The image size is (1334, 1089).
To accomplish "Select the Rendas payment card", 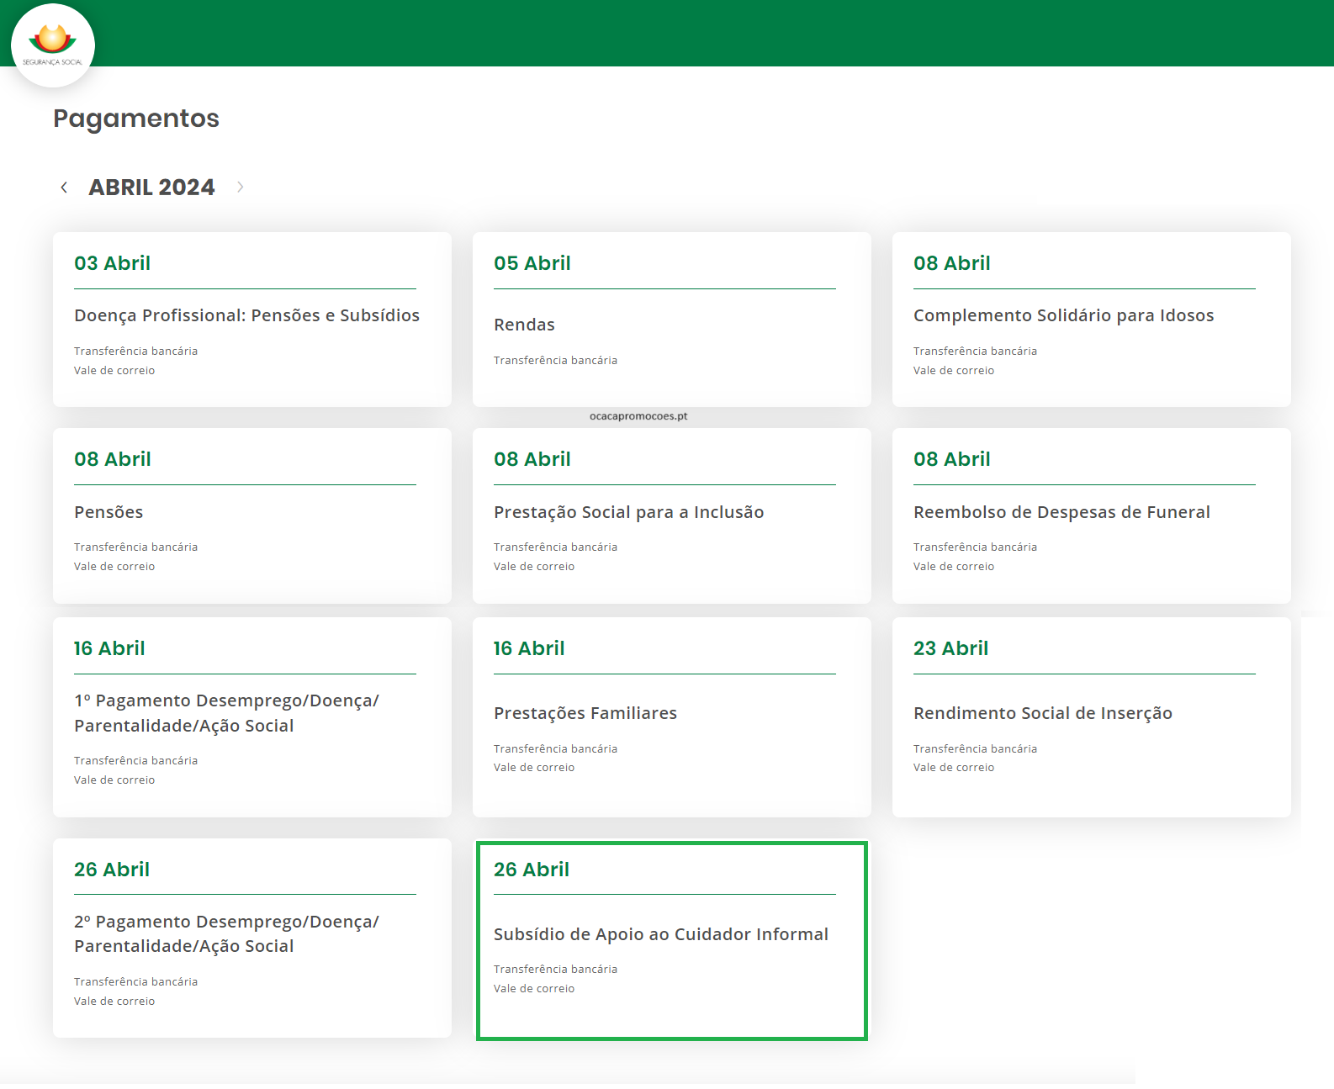I will 524,325.
